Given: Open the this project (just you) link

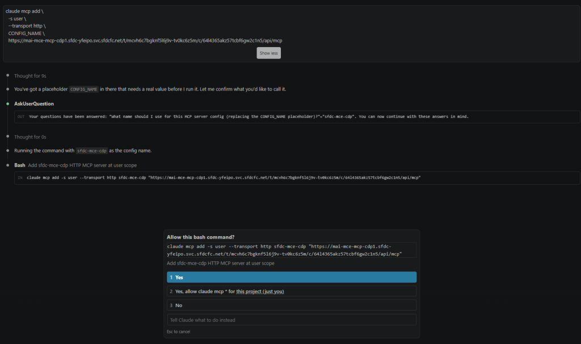Looking at the screenshot, I should (260, 291).
